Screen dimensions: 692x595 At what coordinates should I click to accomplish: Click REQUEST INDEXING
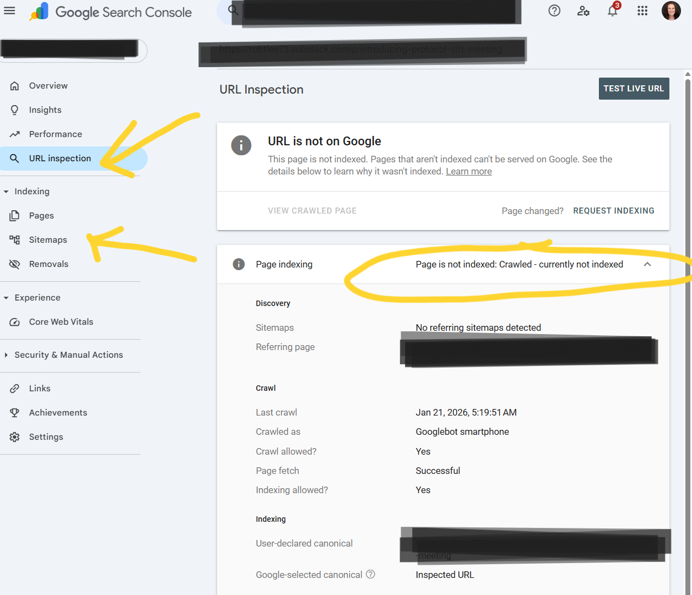(614, 211)
